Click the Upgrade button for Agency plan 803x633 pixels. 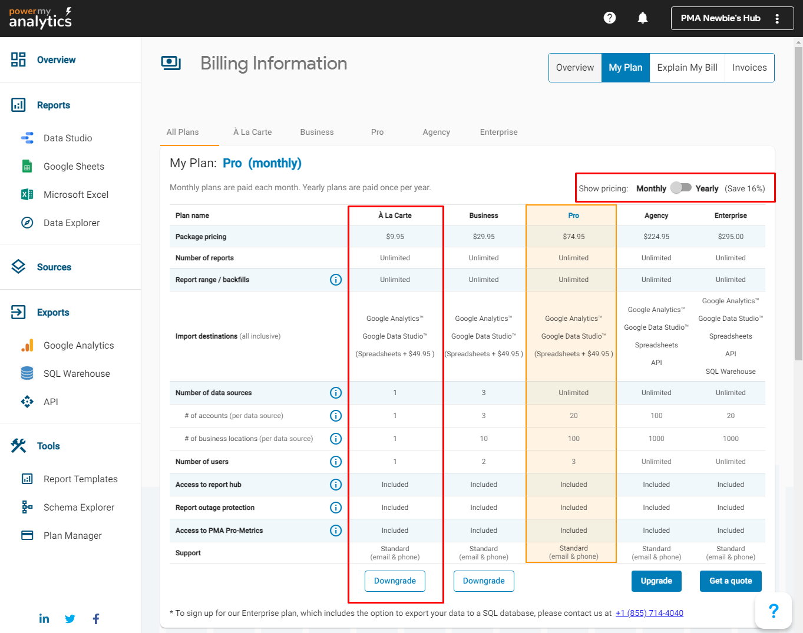point(656,581)
